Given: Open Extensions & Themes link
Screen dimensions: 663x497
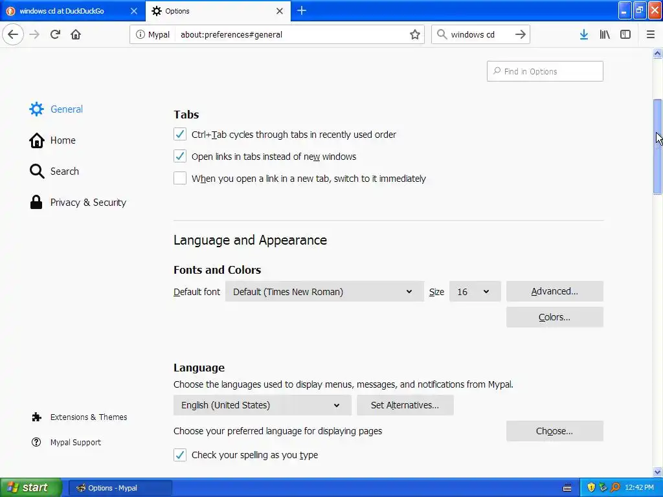Looking at the screenshot, I should pyautogui.click(x=80, y=417).
